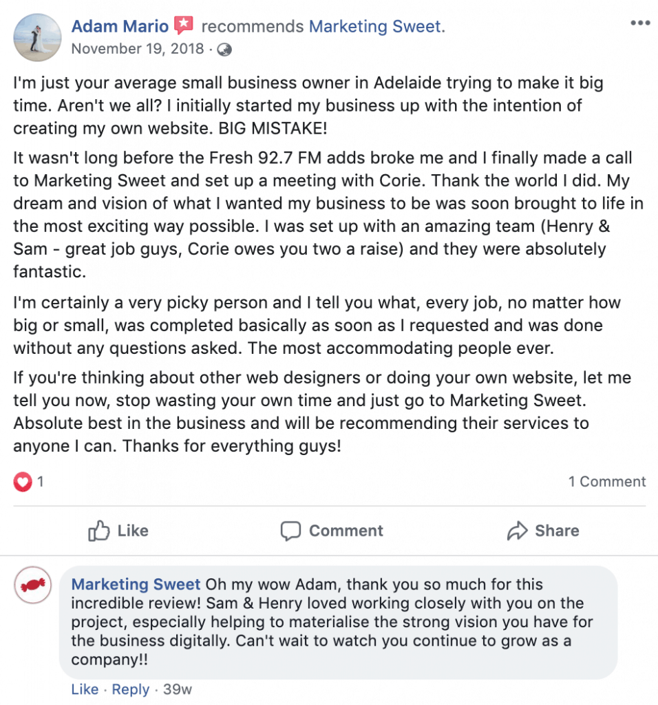Expand the "1 Comment" link

[607, 482]
